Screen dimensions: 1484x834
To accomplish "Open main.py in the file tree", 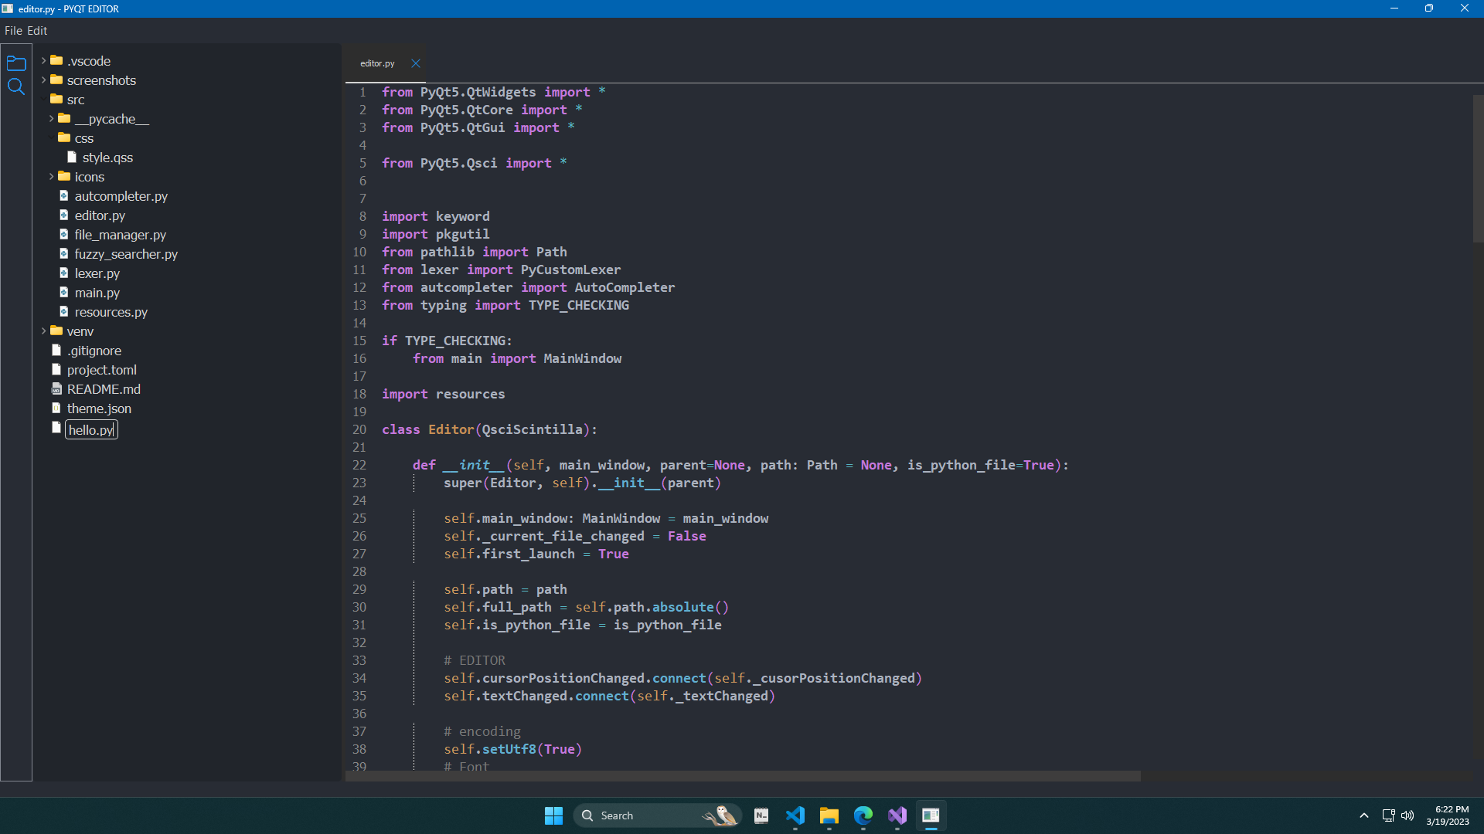I will (x=97, y=293).
